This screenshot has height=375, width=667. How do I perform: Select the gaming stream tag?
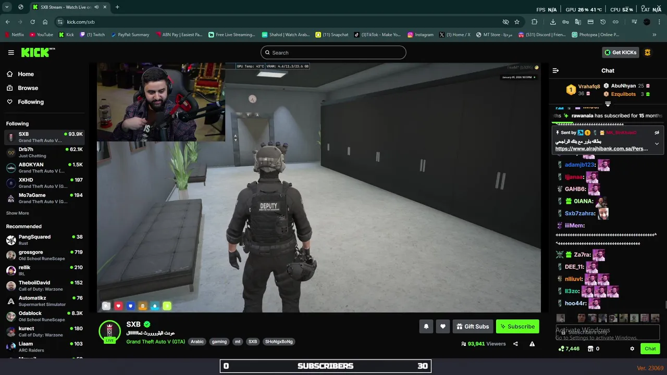pos(219,342)
